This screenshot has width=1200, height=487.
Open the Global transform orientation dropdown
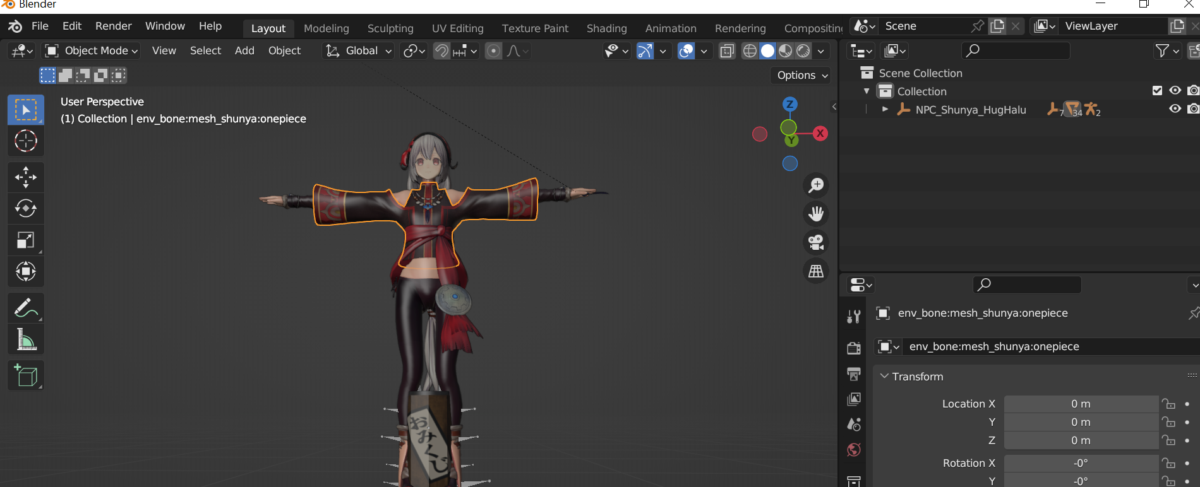click(358, 50)
